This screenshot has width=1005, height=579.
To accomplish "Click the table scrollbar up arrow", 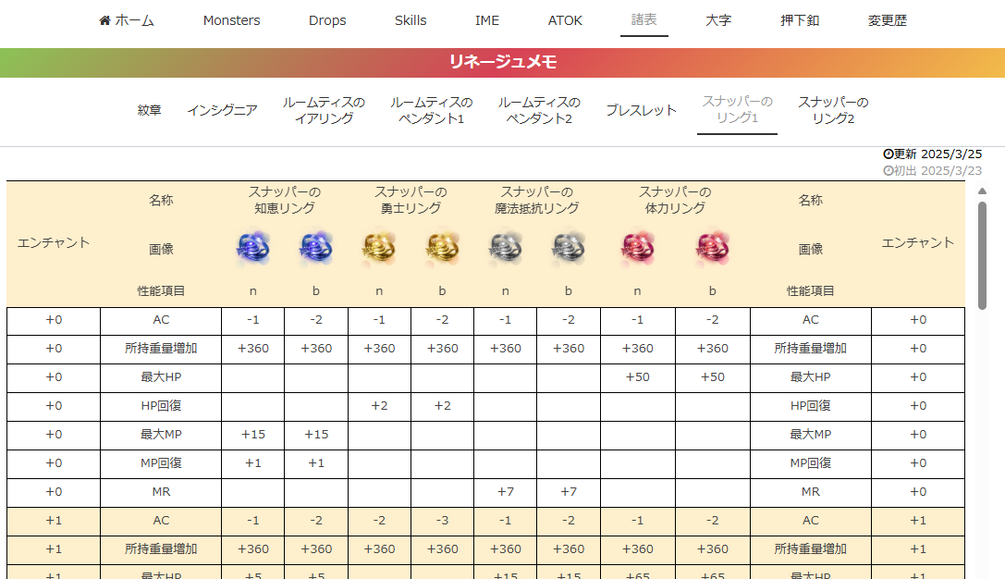I will pos(982,191).
